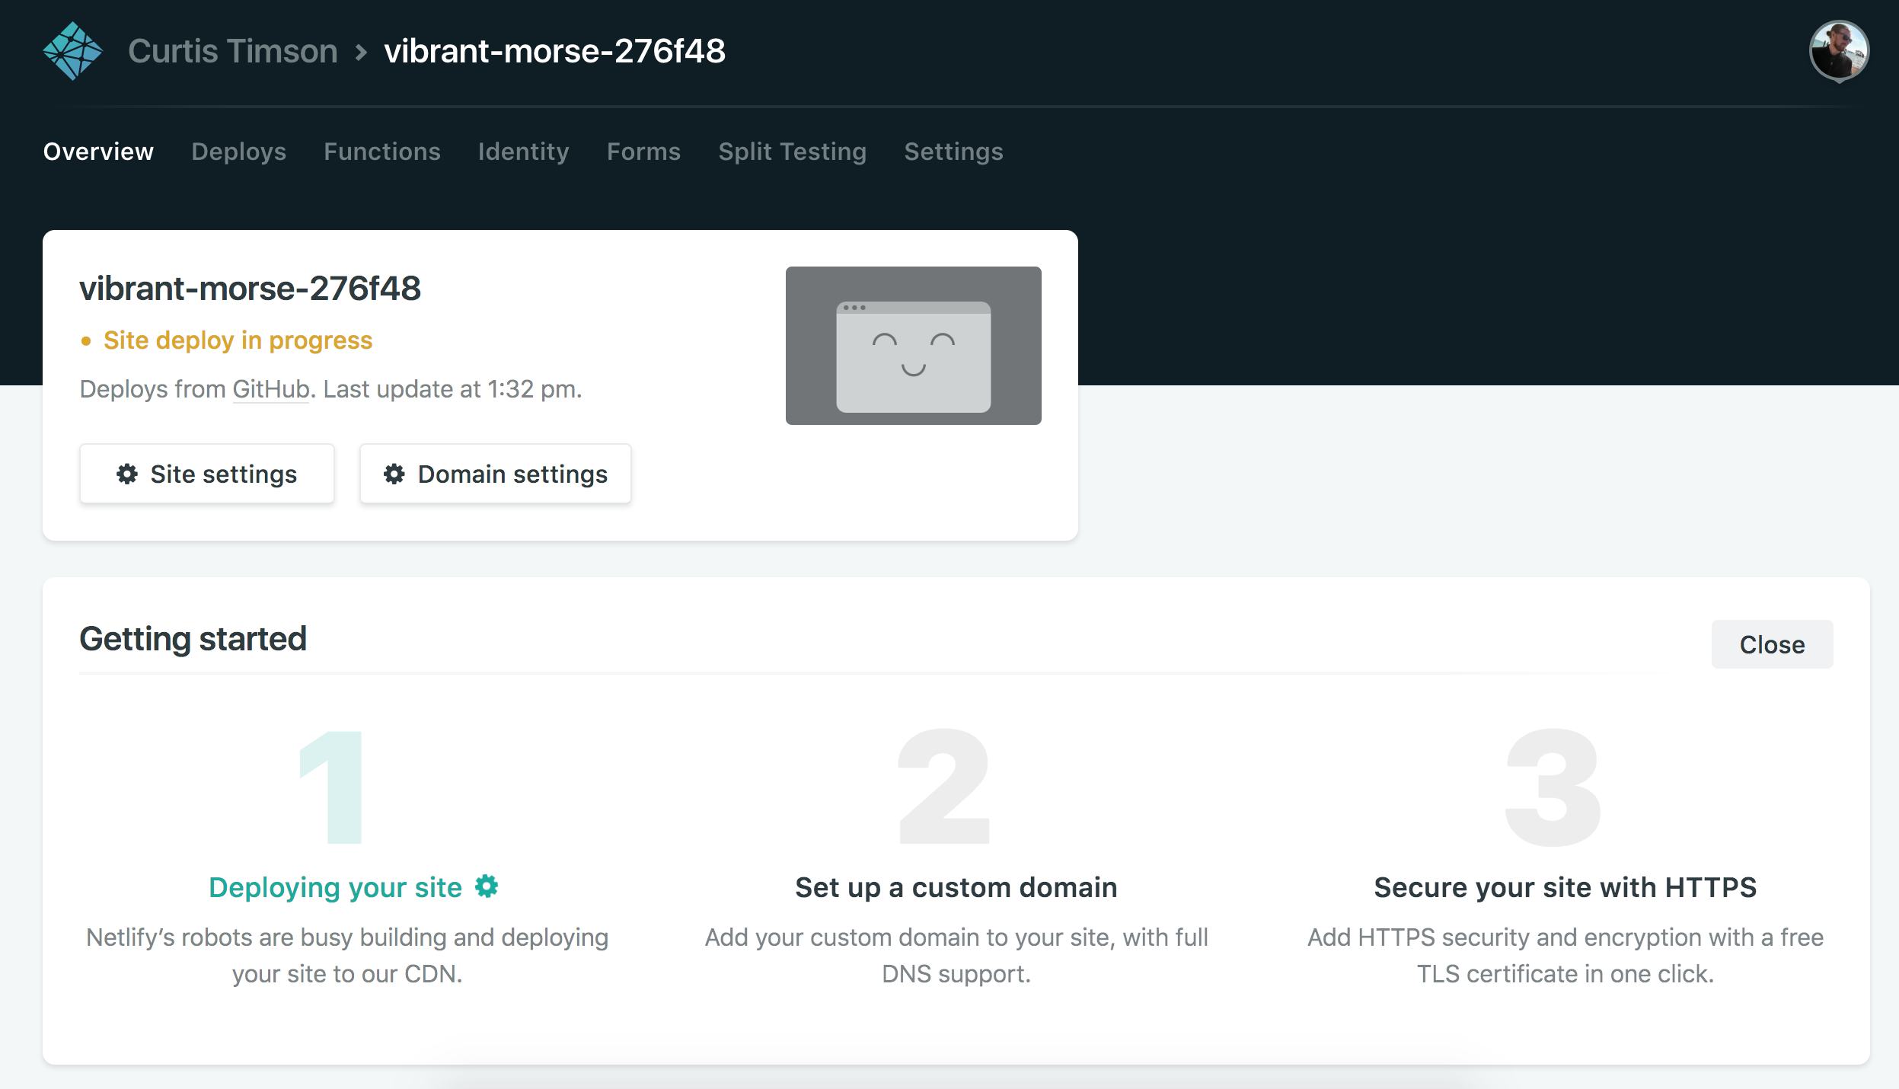This screenshot has height=1089, width=1899.
Task: Click Site deploy in progress status
Action: click(x=238, y=340)
